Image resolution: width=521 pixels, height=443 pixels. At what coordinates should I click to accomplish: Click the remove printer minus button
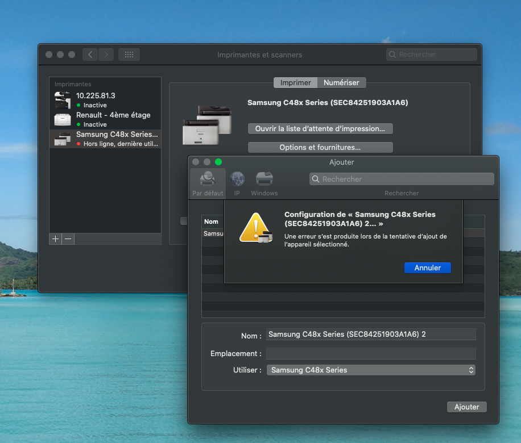pyautogui.click(x=68, y=239)
